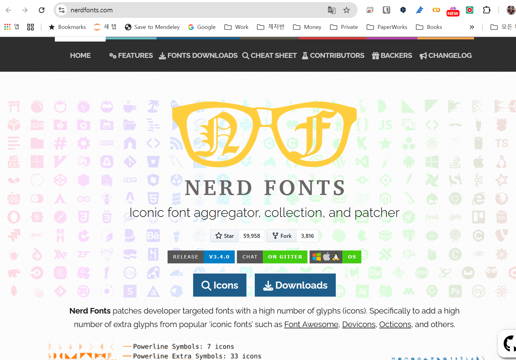Open the Books bookmarks folder
Image resolution: width=516 pixels, height=360 pixels.
pos(429,27)
